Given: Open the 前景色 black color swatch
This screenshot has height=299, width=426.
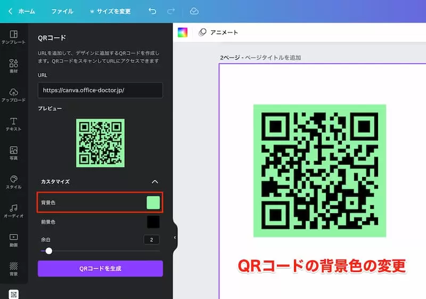Looking at the screenshot, I should tap(153, 222).
